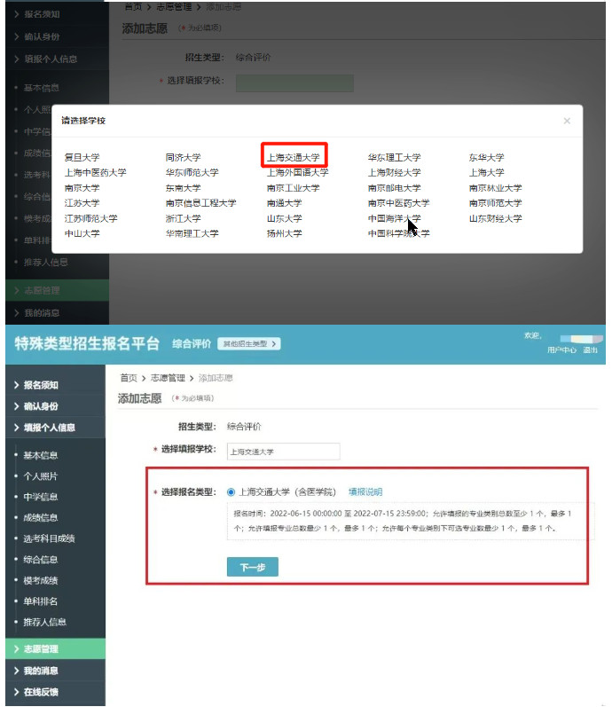
Task: Choose 上海财经大学 in the dialog
Action: click(394, 172)
